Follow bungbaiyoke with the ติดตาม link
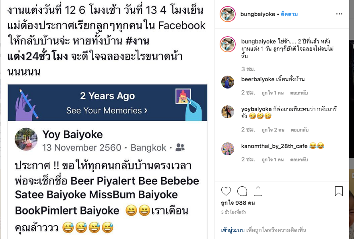The height and width of the screenshot is (239, 354). coord(289,14)
